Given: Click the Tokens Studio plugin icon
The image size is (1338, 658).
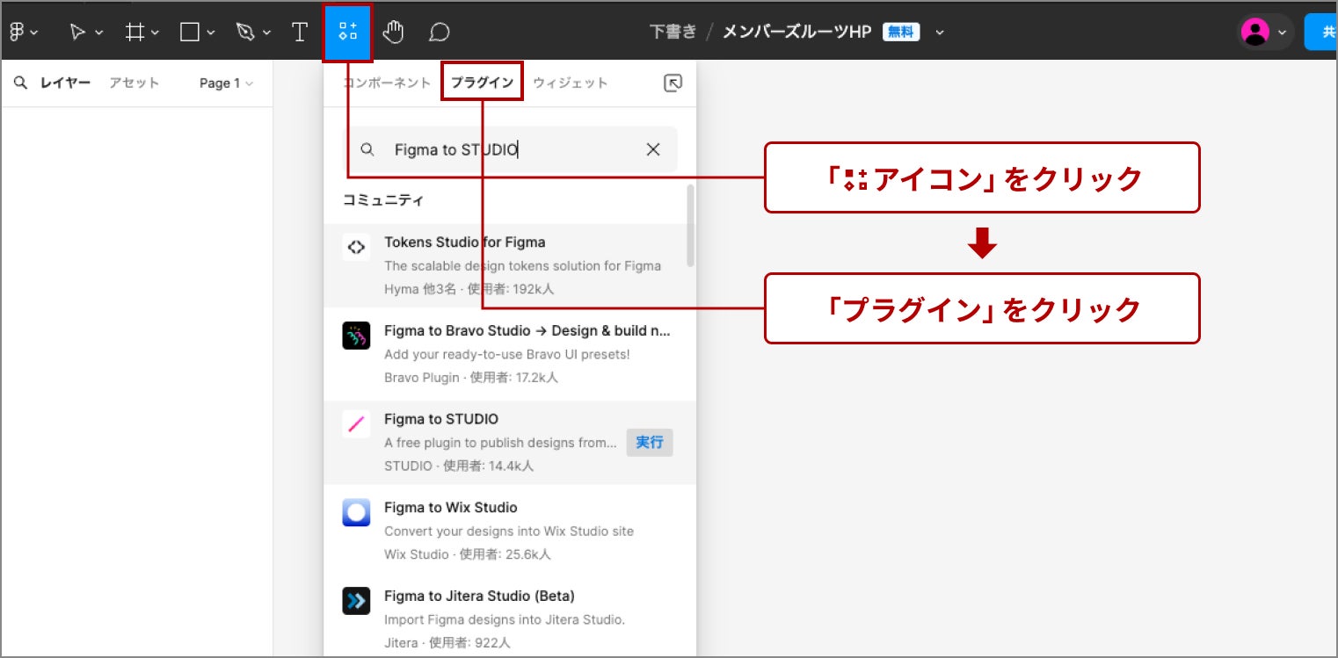Looking at the screenshot, I should click(x=356, y=247).
